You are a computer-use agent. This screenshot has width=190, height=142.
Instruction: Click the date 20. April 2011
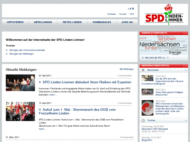45,76
